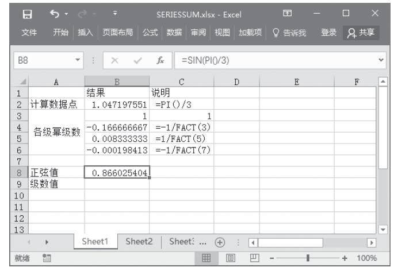Click the zoom slider handle

click(x=309, y=258)
